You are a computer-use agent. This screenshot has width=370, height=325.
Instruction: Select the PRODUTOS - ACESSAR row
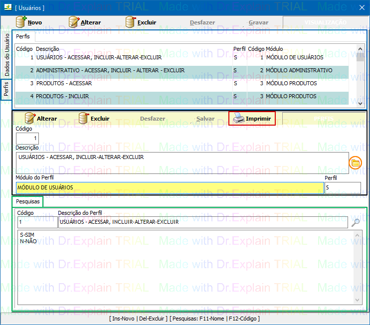click(x=64, y=84)
